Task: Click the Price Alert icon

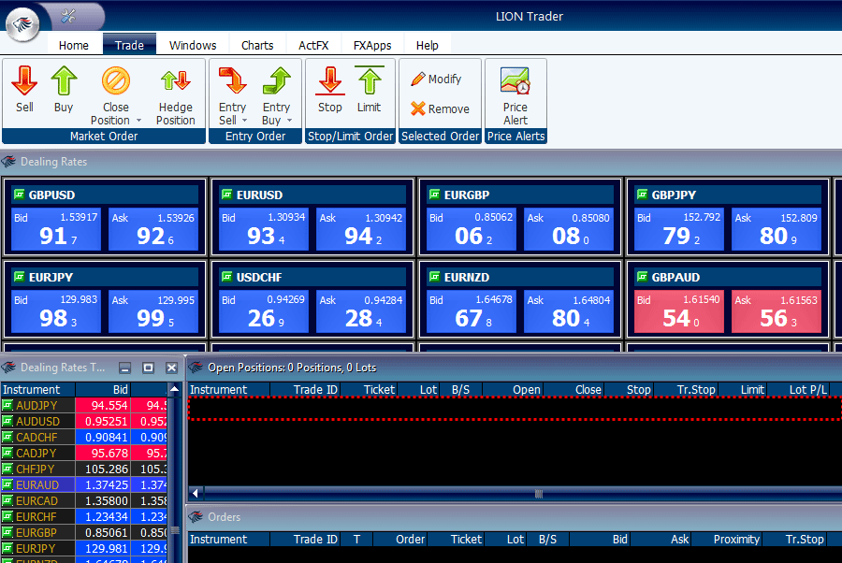Action: click(x=515, y=80)
